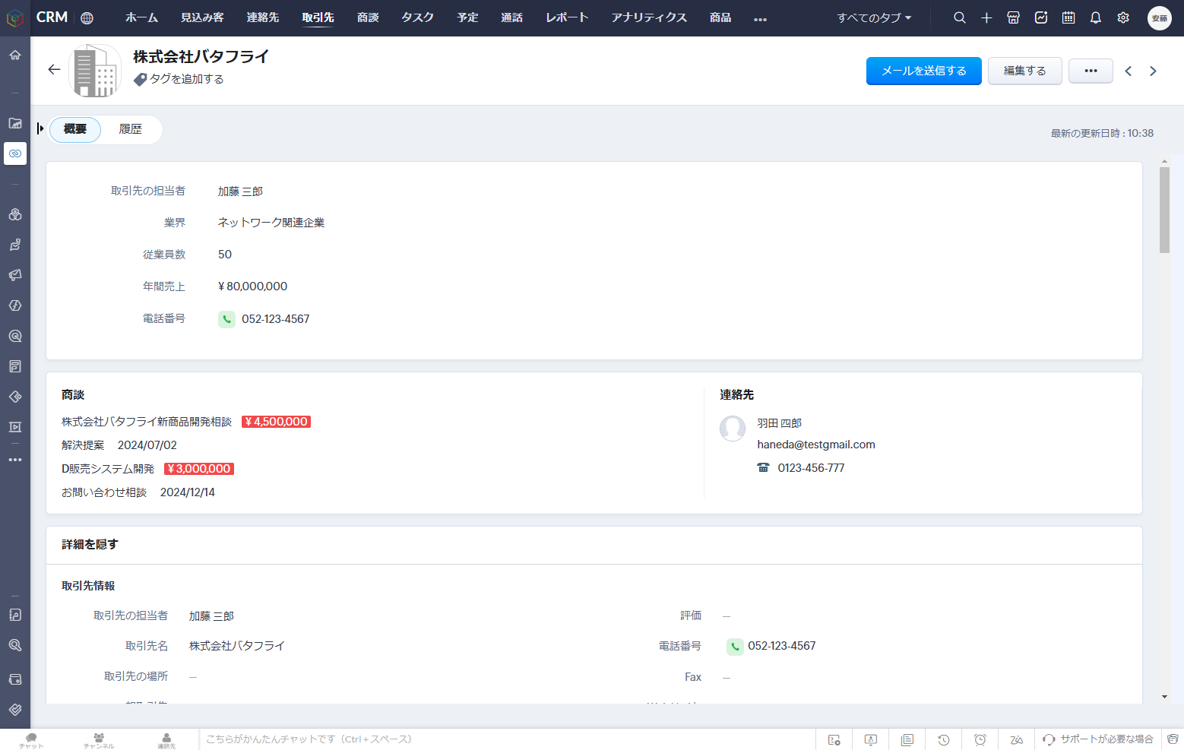Click contact phone number 0123-456-777
This screenshot has height=750, width=1184.
(x=811, y=468)
